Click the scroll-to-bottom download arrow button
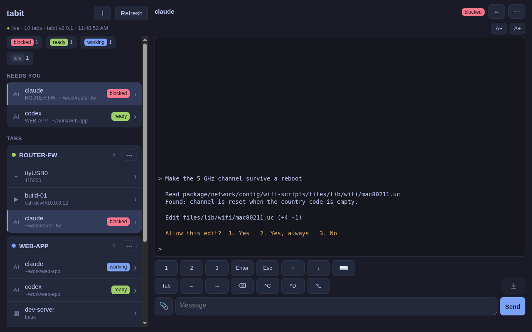532x332 pixels. (514, 286)
